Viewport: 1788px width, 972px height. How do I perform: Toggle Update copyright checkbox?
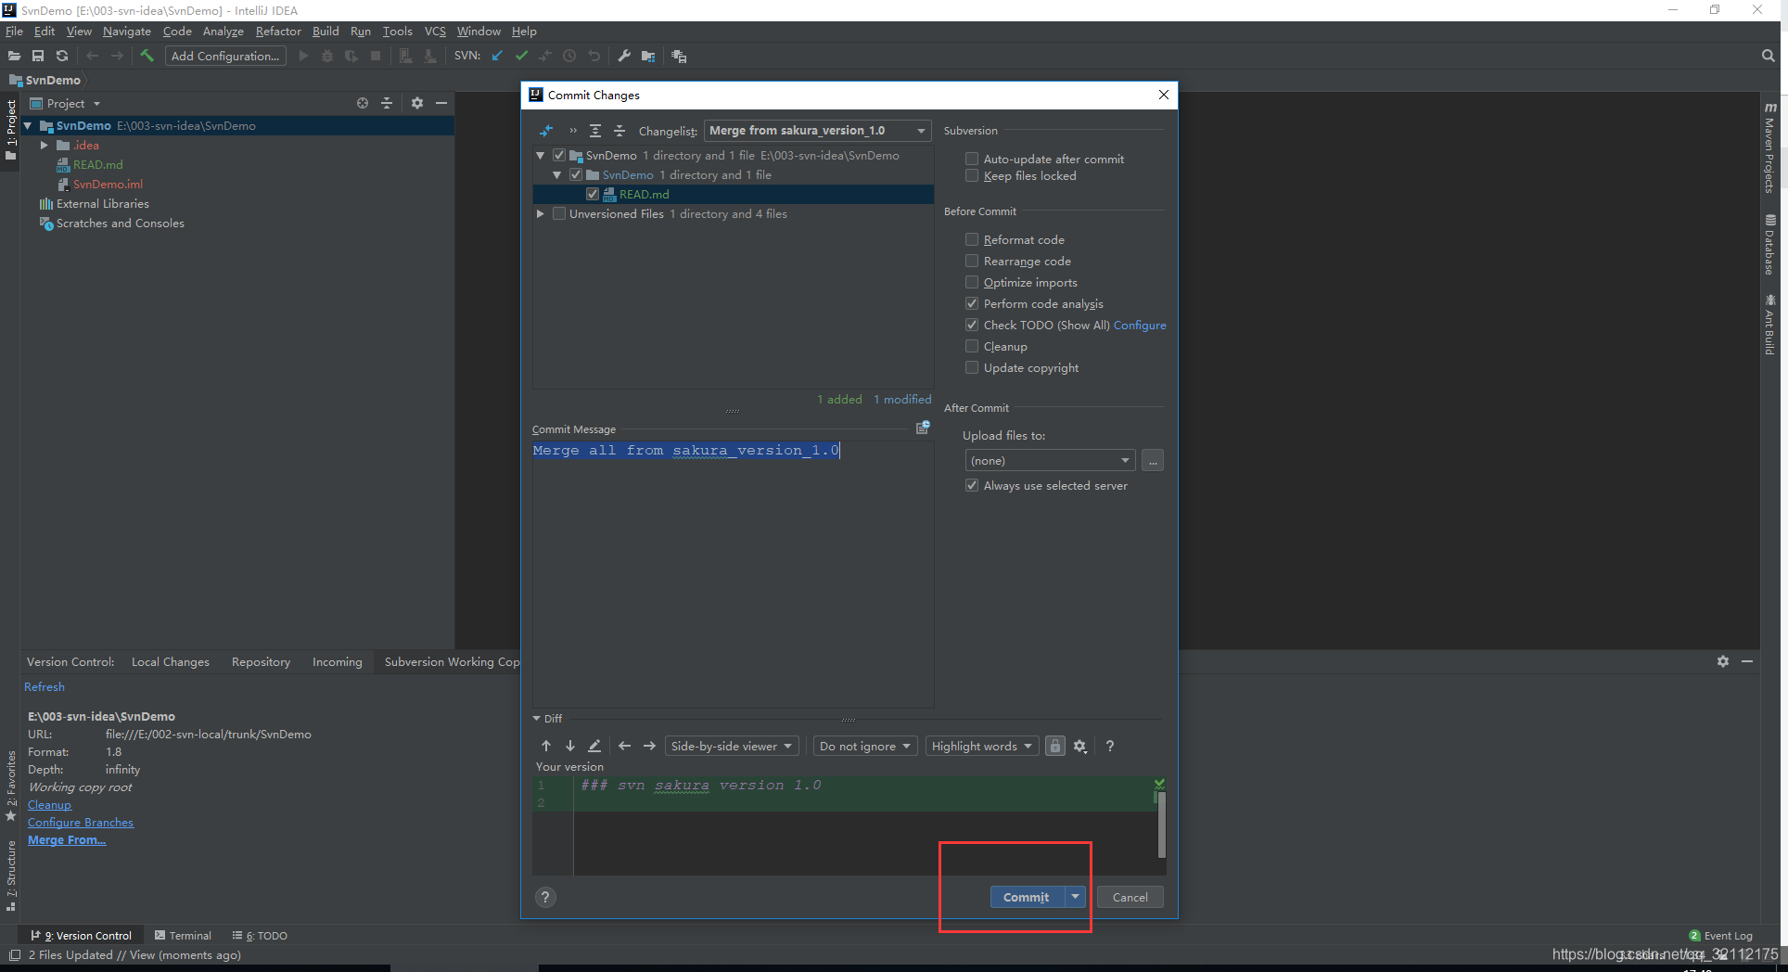pyautogui.click(x=972, y=367)
